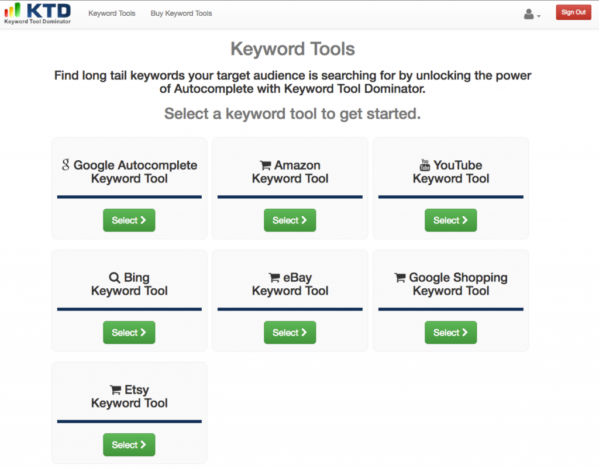
Task: Select the Amazon Keyword Tool
Action: pyautogui.click(x=290, y=220)
